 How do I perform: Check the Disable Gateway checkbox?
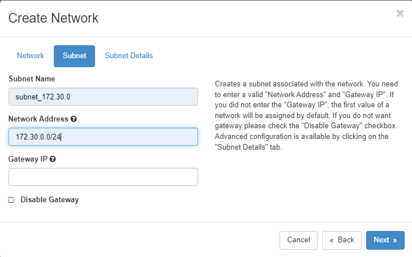pos(11,200)
